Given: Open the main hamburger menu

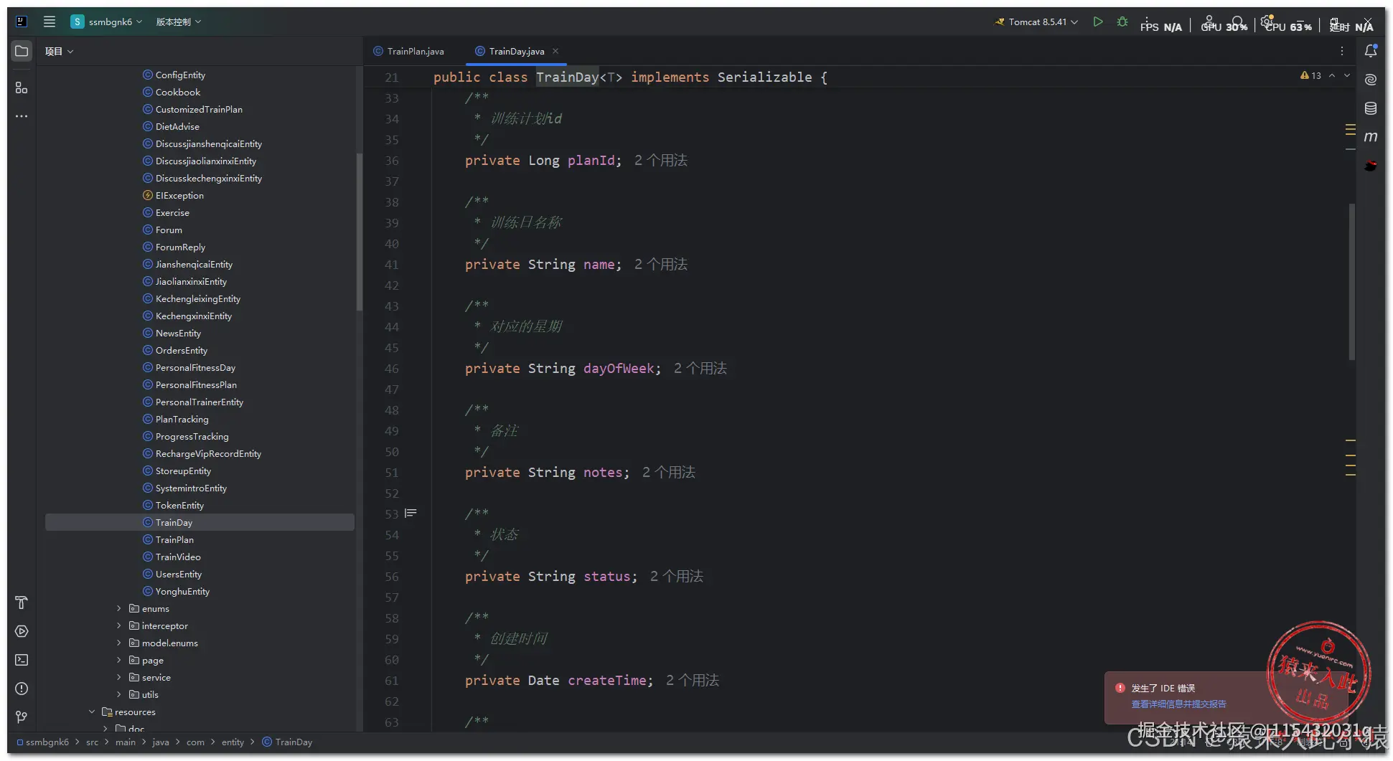Looking at the screenshot, I should [50, 22].
